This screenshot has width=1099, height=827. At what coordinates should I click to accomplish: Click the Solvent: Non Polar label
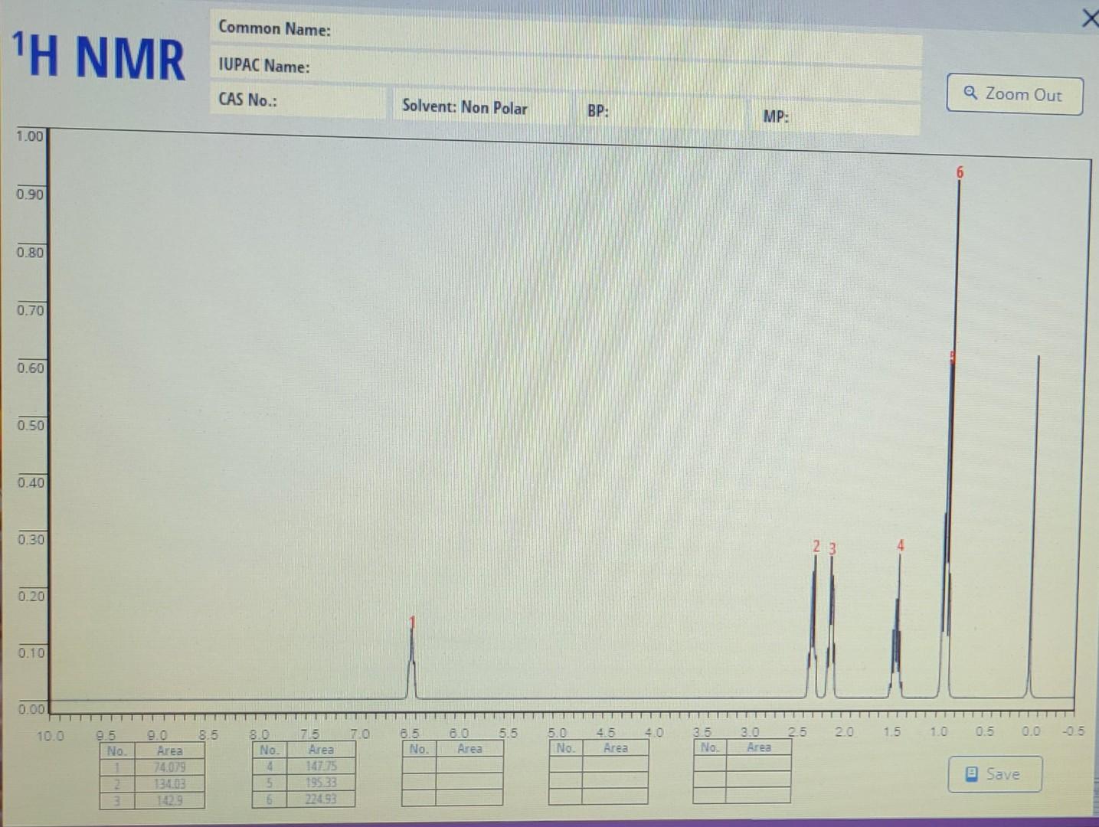click(x=463, y=107)
